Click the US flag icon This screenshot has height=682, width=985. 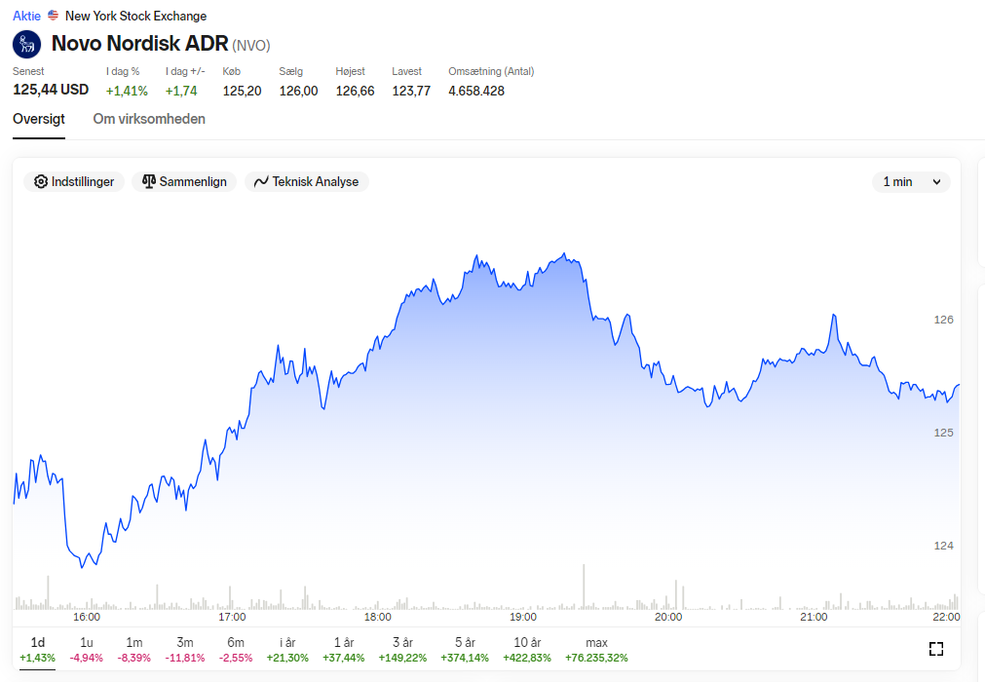[54, 15]
